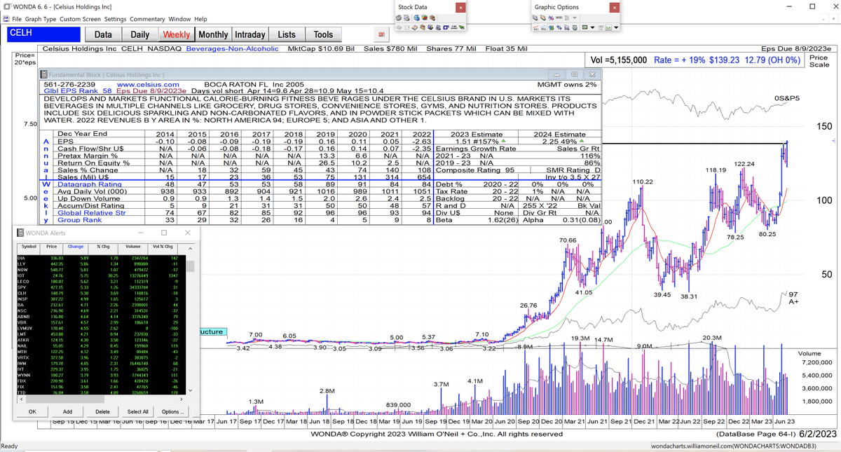This screenshot has height=452, width=841.
Task: Open the Window menu
Action: point(179,18)
